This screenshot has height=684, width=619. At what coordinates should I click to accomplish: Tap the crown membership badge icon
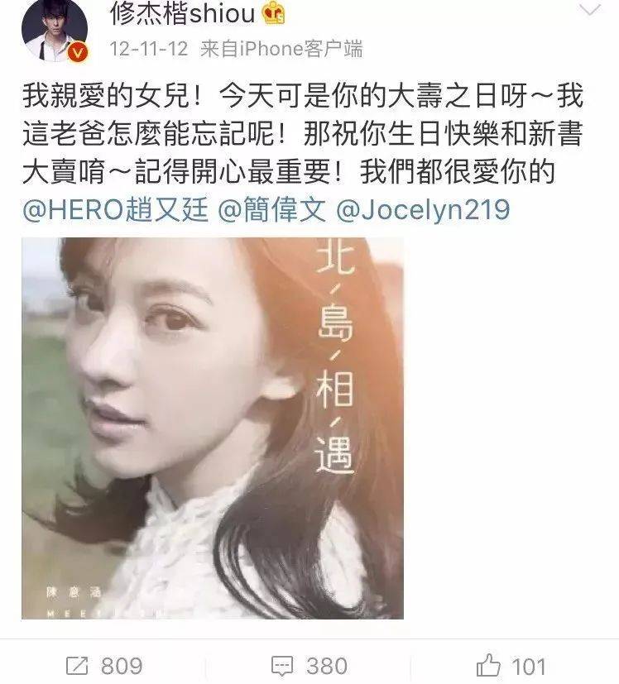pyautogui.click(x=273, y=12)
